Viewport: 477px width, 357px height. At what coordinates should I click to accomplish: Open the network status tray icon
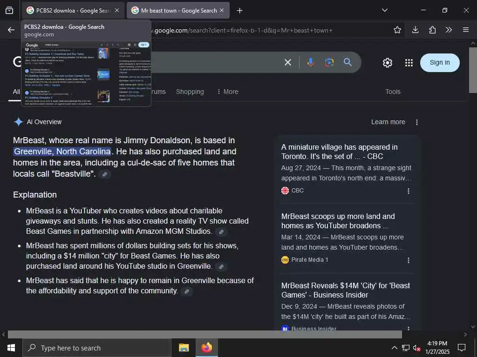coord(406,348)
